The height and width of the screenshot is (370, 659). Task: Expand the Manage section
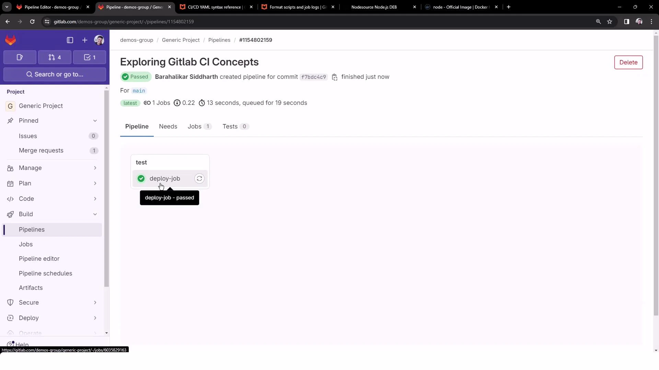point(95,168)
